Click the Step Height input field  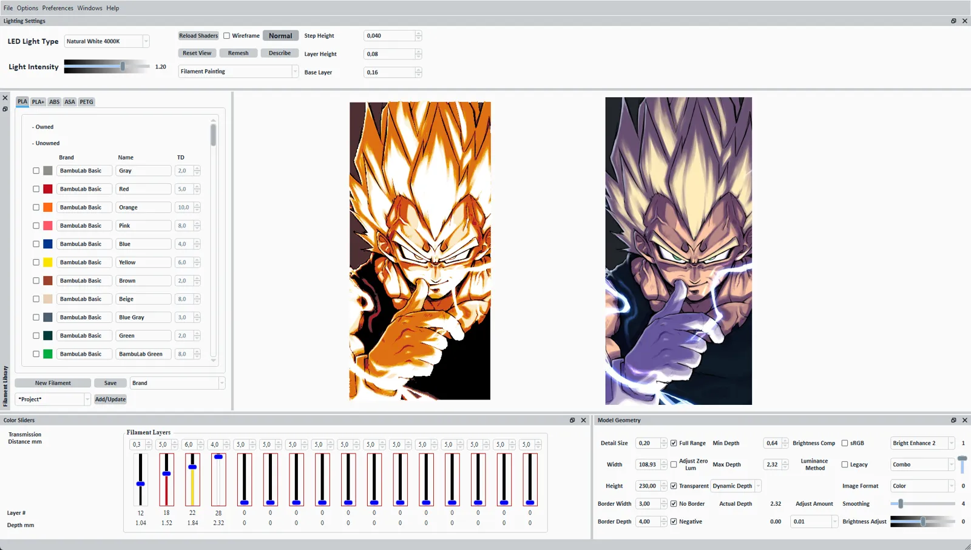point(389,36)
